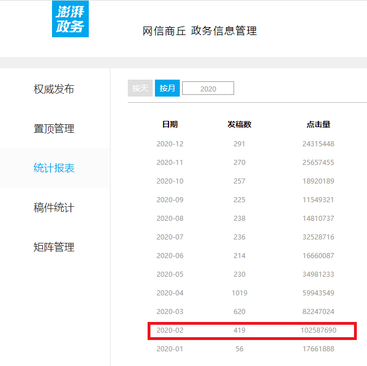
Task: Open 权威发布 in the sidebar
Action: (x=54, y=89)
